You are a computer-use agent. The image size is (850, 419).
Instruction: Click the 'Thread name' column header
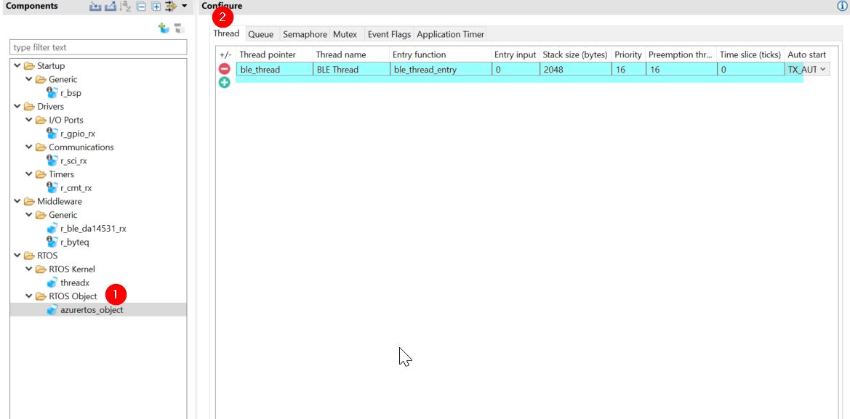pos(350,54)
